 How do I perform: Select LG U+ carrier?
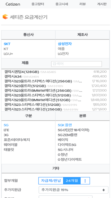[x=8, y=54]
